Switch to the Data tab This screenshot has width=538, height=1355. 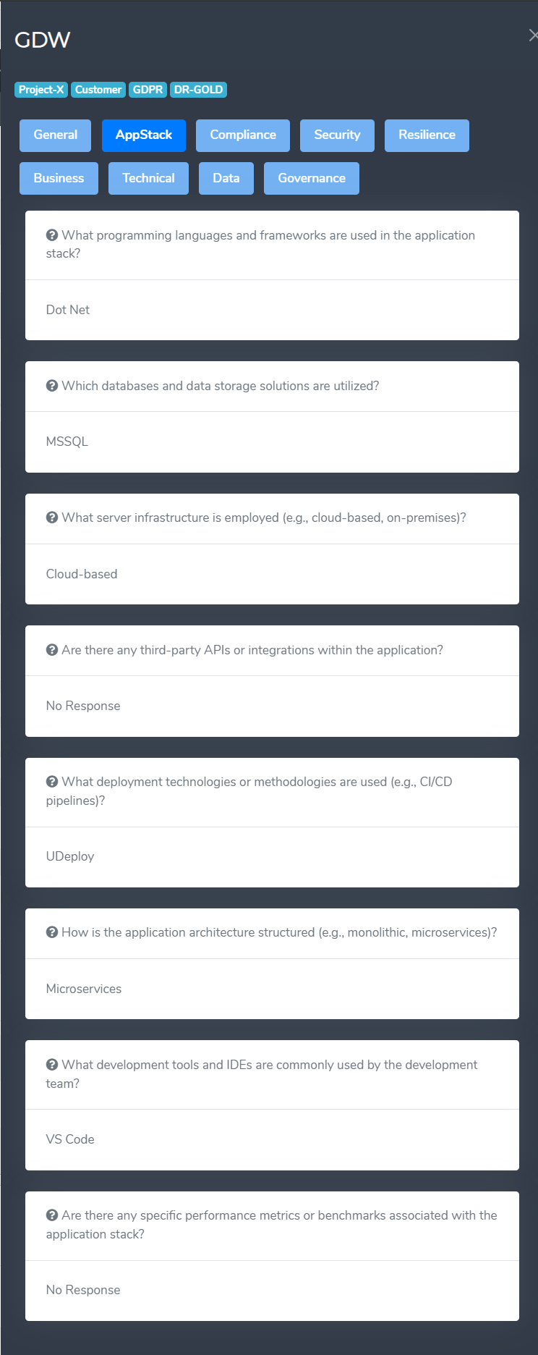tap(226, 179)
